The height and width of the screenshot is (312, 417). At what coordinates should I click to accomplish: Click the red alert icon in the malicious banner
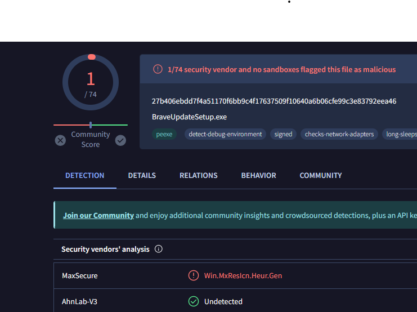158,69
